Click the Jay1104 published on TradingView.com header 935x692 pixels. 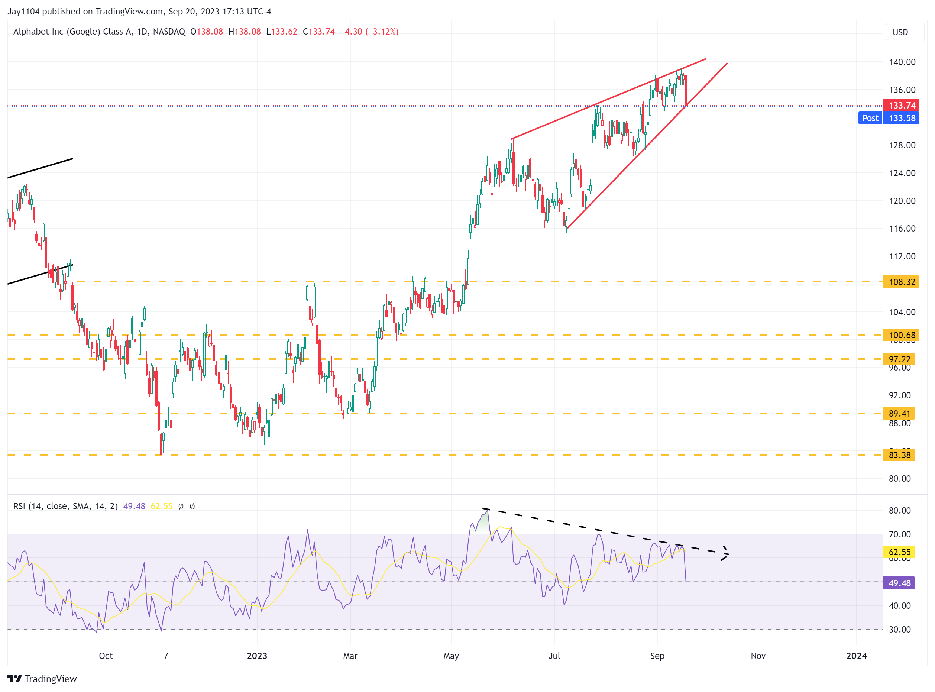click(139, 11)
